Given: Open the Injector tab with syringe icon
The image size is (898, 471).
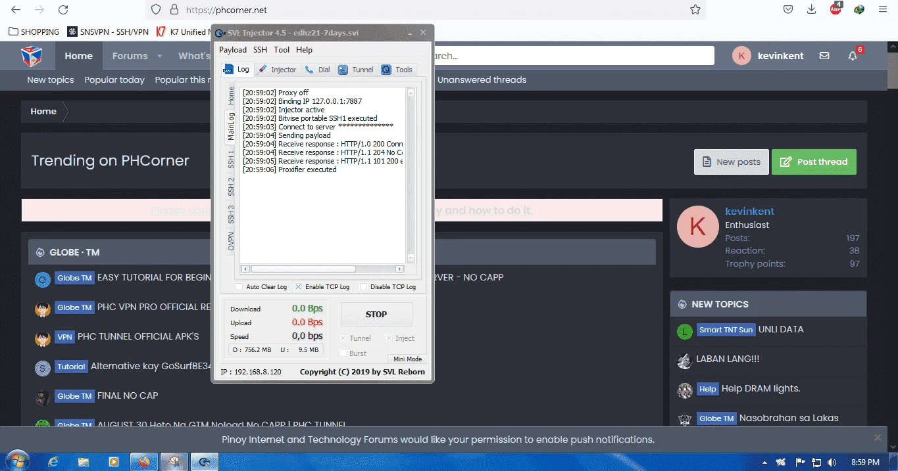Looking at the screenshot, I should 277,70.
